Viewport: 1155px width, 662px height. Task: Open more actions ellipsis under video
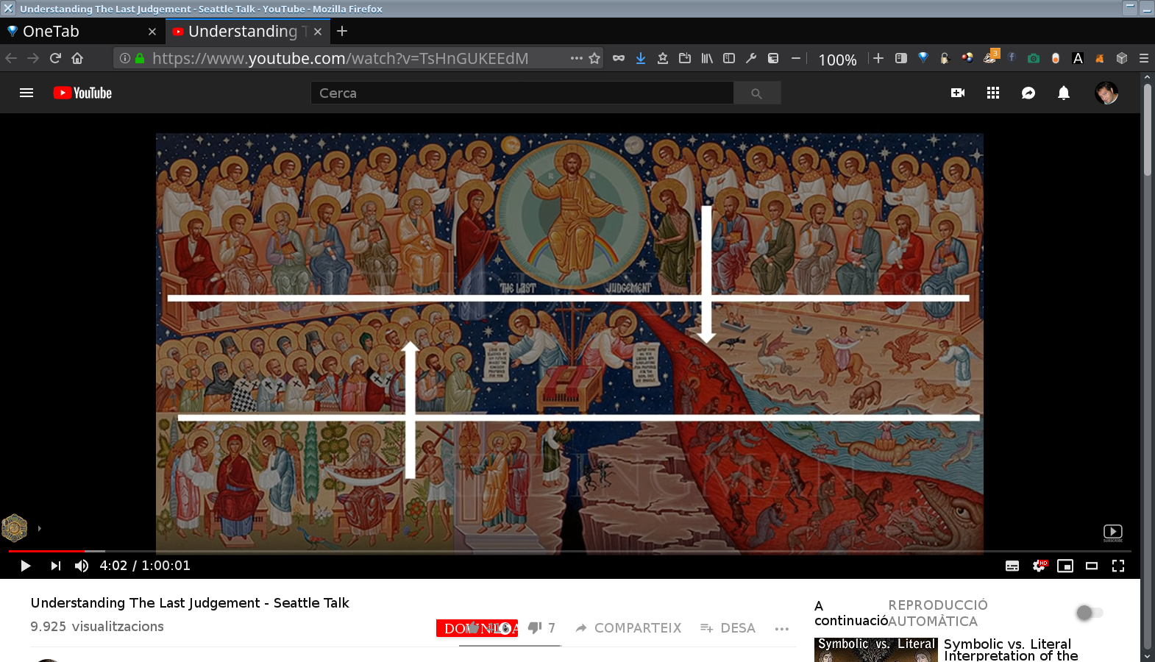[782, 628]
